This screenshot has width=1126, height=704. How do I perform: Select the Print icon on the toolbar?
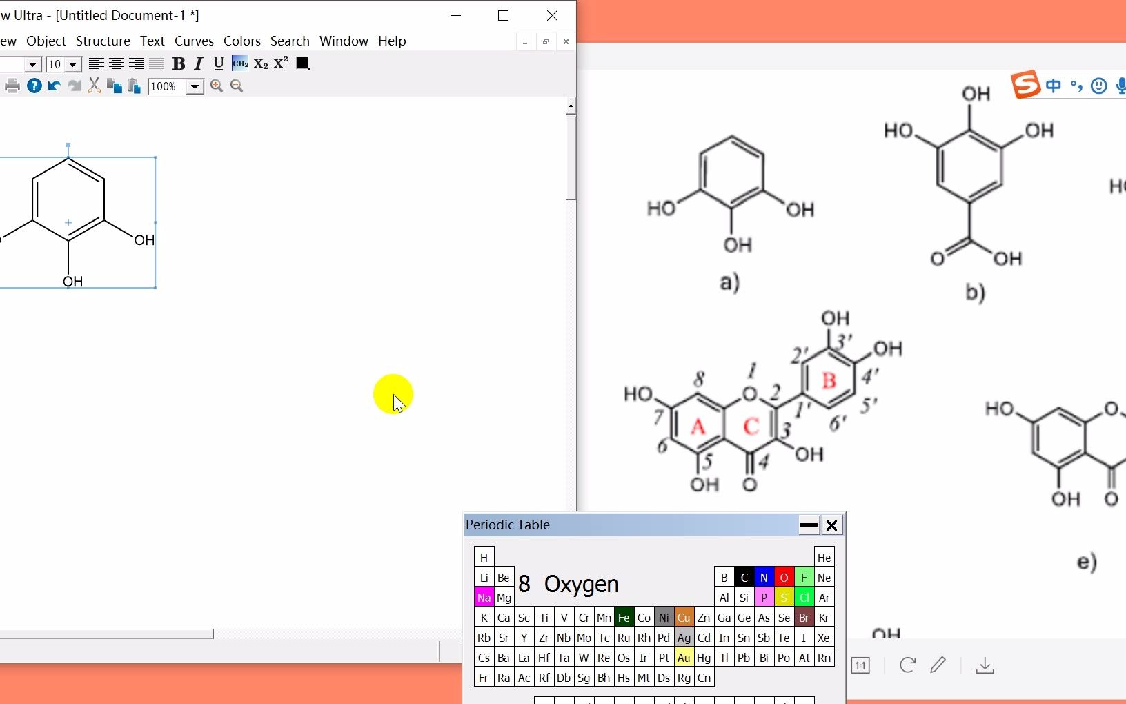point(12,86)
